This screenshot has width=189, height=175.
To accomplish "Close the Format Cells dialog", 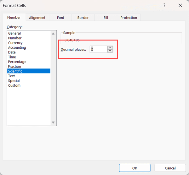I will pyautogui.click(x=180, y=5).
